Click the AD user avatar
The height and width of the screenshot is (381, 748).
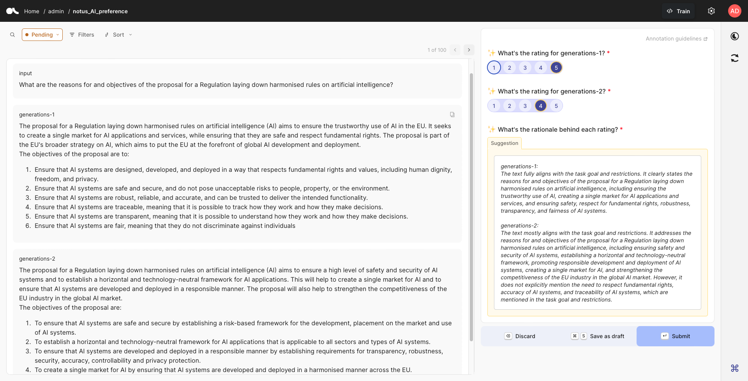[x=735, y=11]
